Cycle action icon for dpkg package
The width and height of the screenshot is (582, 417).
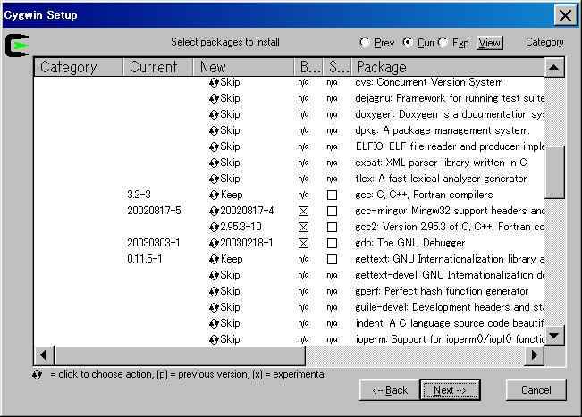click(214, 131)
